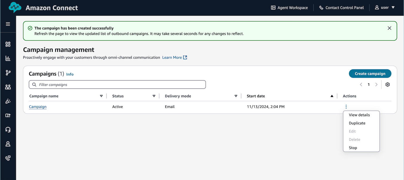The width and height of the screenshot is (404, 180).
Task: Go to previous page of campaigns
Action: (x=361, y=84)
